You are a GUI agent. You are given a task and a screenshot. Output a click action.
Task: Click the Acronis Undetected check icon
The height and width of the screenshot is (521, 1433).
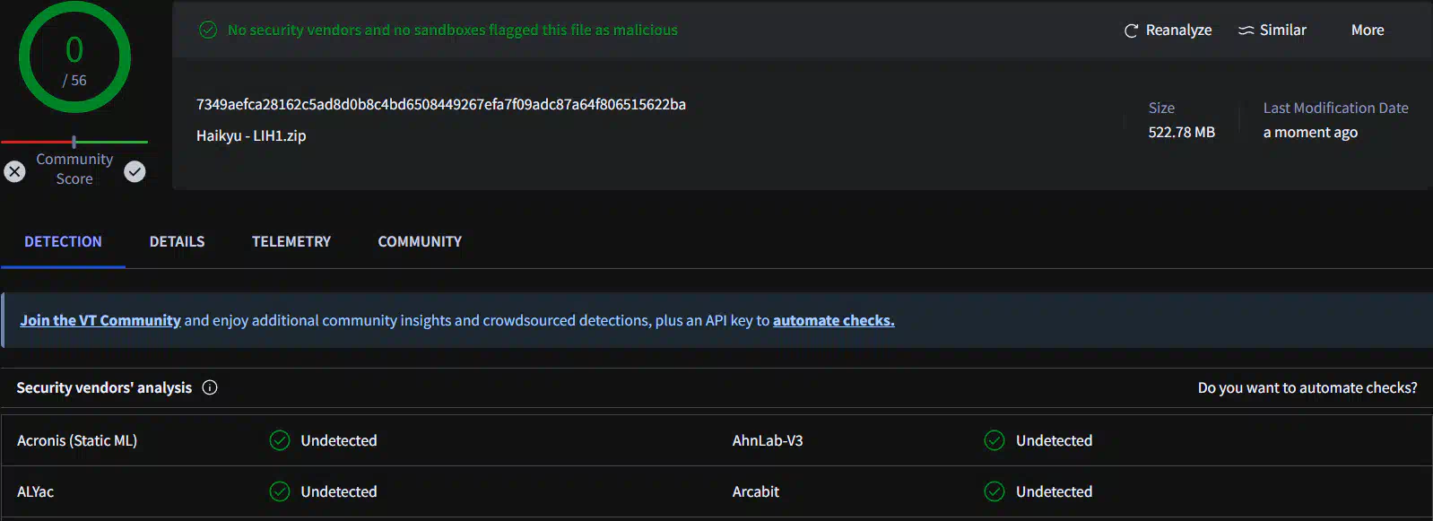[x=280, y=440]
